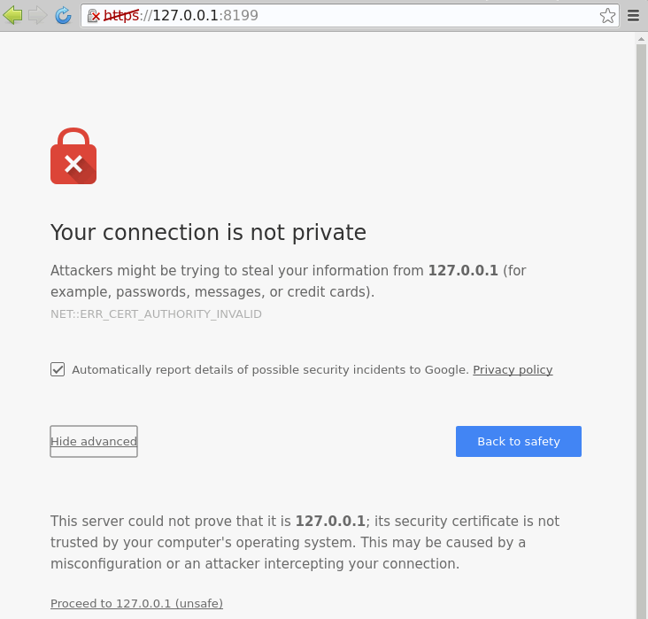Click the crossed-out https text in the URL
Image resolution: width=648 pixels, height=619 pixels.
[121, 16]
